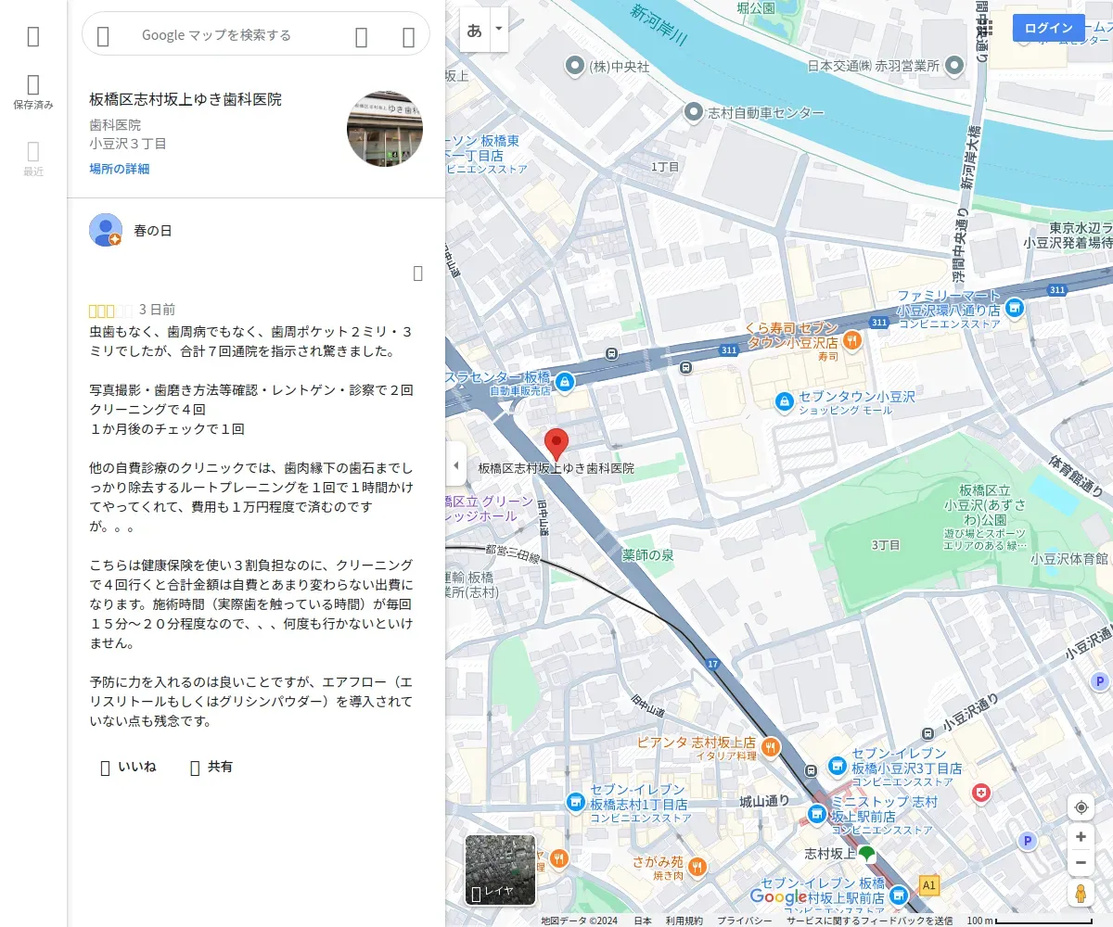Screen dimensions: 1113x927
Task: Open the レイヤ layers thumbnail
Action: [x=500, y=870]
